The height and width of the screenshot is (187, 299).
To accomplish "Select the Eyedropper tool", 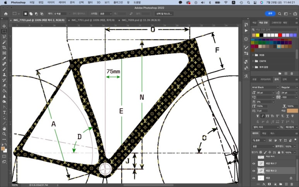I will pyautogui.click(x=4, y=58).
